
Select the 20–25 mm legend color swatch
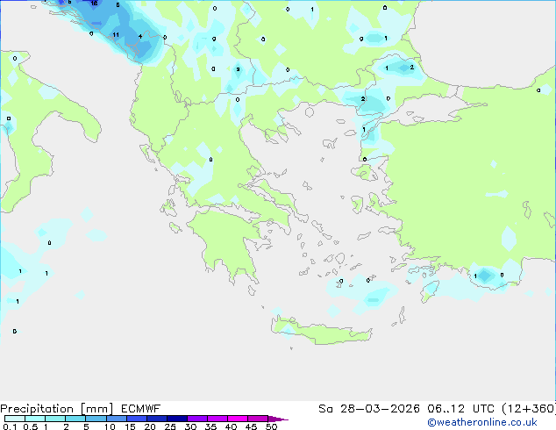pyautogui.click(x=157, y=419)
